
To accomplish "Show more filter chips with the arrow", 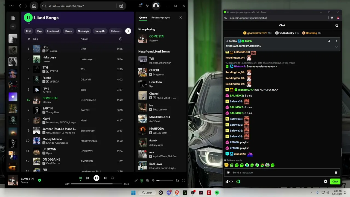I will pyautogui.click(x=128, y=31).
